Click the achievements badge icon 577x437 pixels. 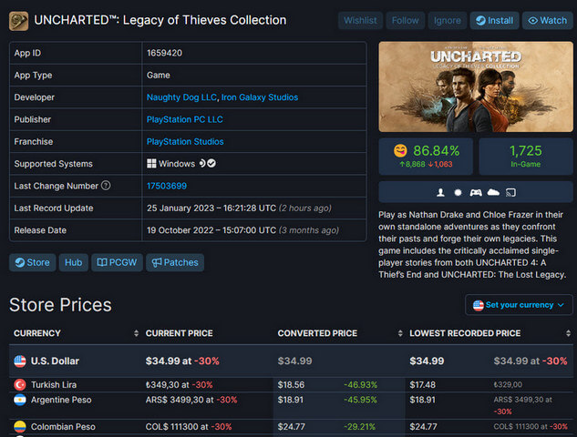tap(458, 192)
